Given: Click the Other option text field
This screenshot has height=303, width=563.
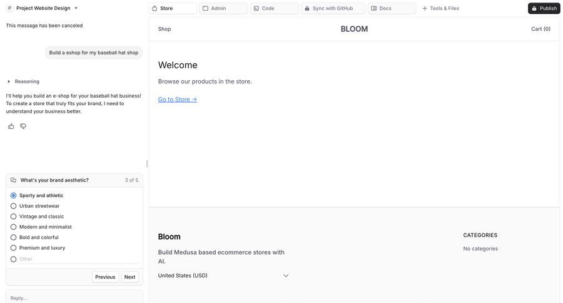Looking at the screenshot, I should tap(78, 259).
